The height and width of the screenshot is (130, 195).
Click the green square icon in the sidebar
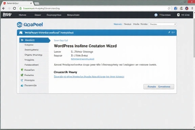pos(22,75)
